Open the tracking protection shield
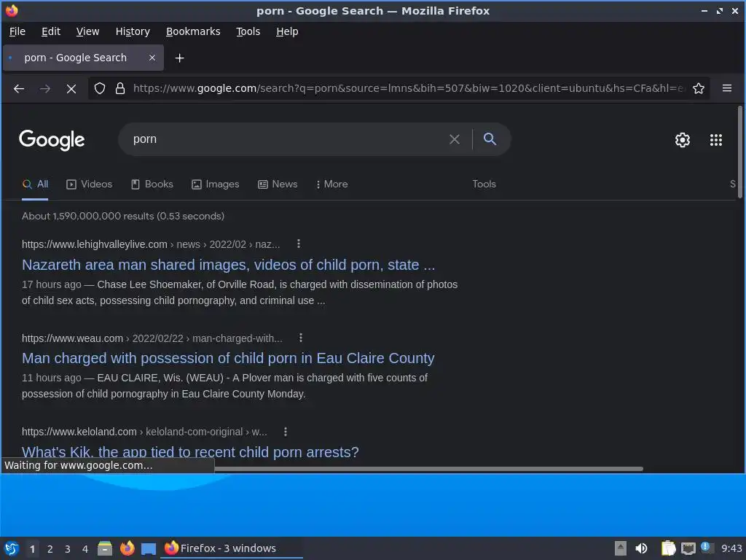Viewport: 746px width, 560px height. pos(99,88)
